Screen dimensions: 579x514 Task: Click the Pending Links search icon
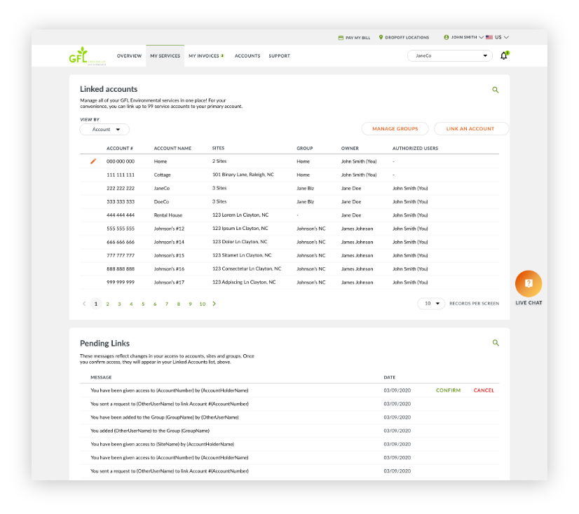[496, 343]
